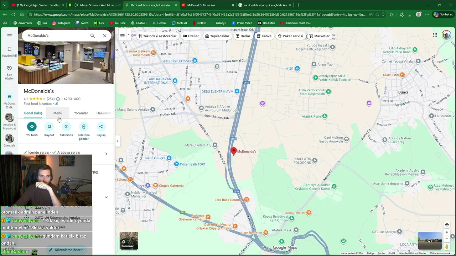Click the Sohbet et button
This screenshot has width=456, height=256.
(443, 15)
